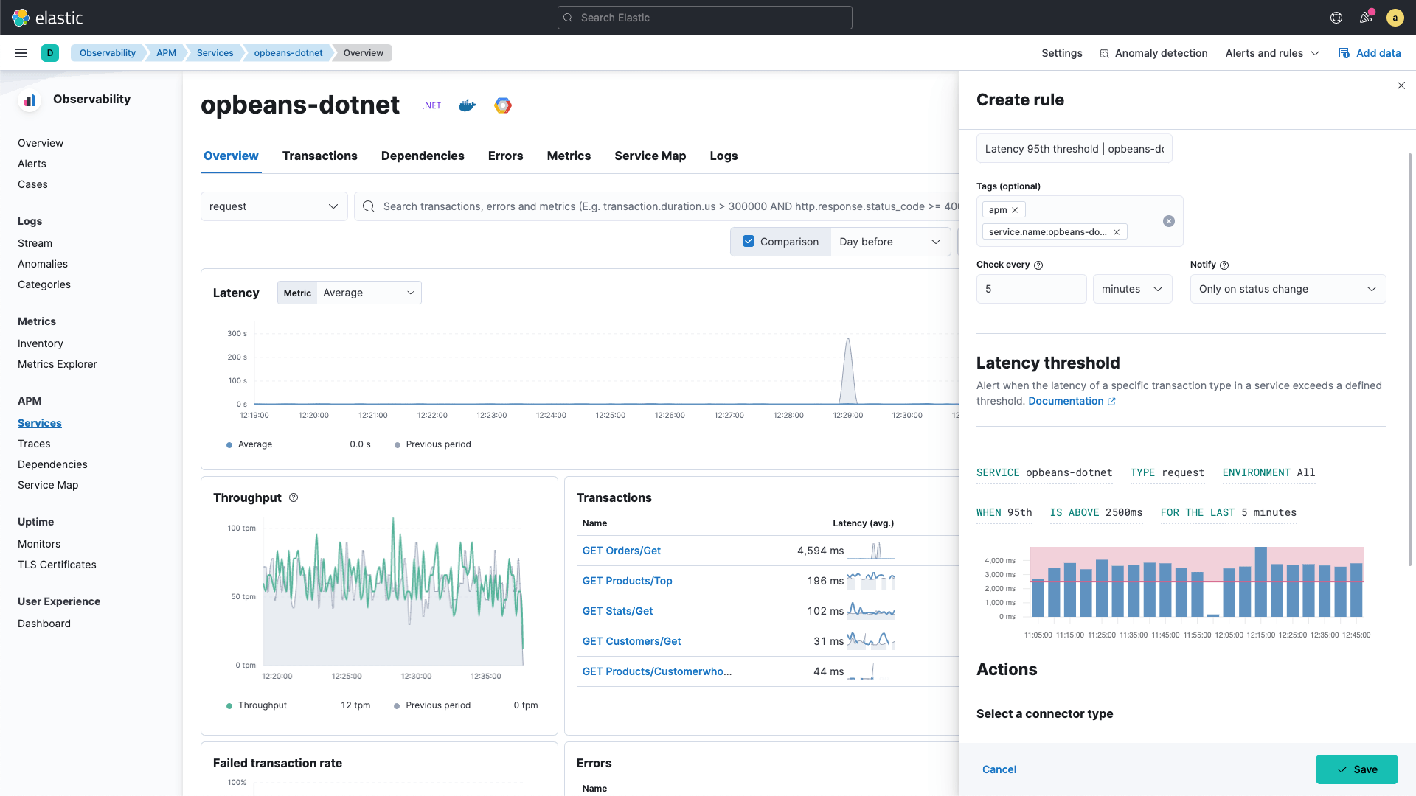
Task: Click the Docker whale icon
Action: point(468,105)
